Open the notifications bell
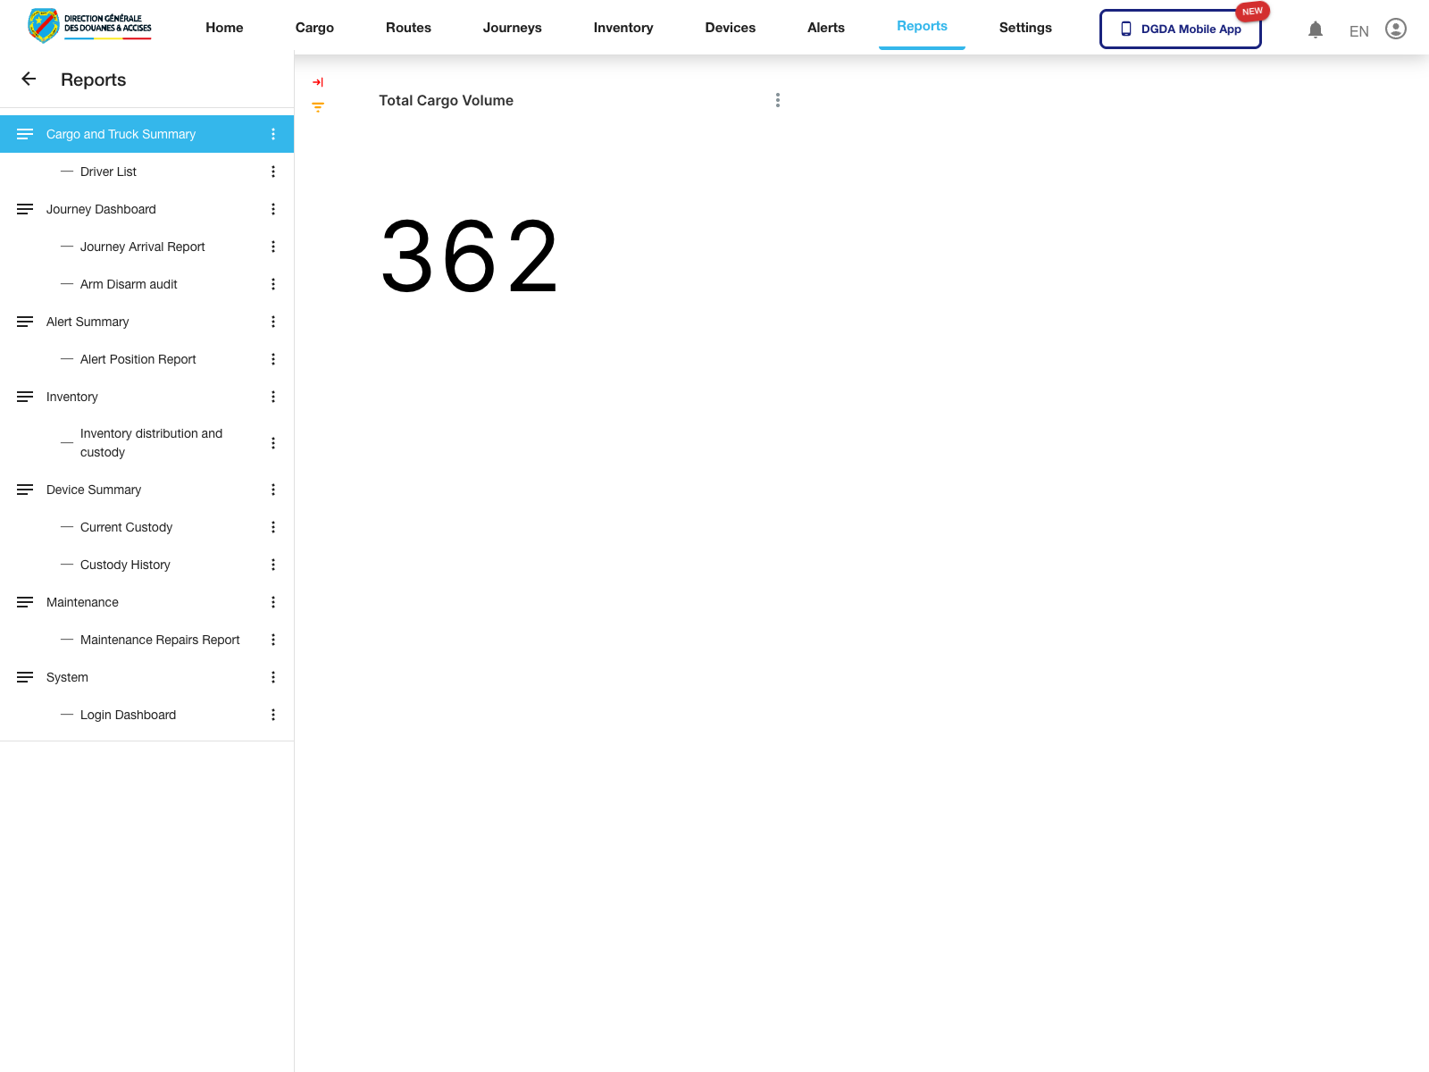Screen dimensions: 1429x1072 1315,29
